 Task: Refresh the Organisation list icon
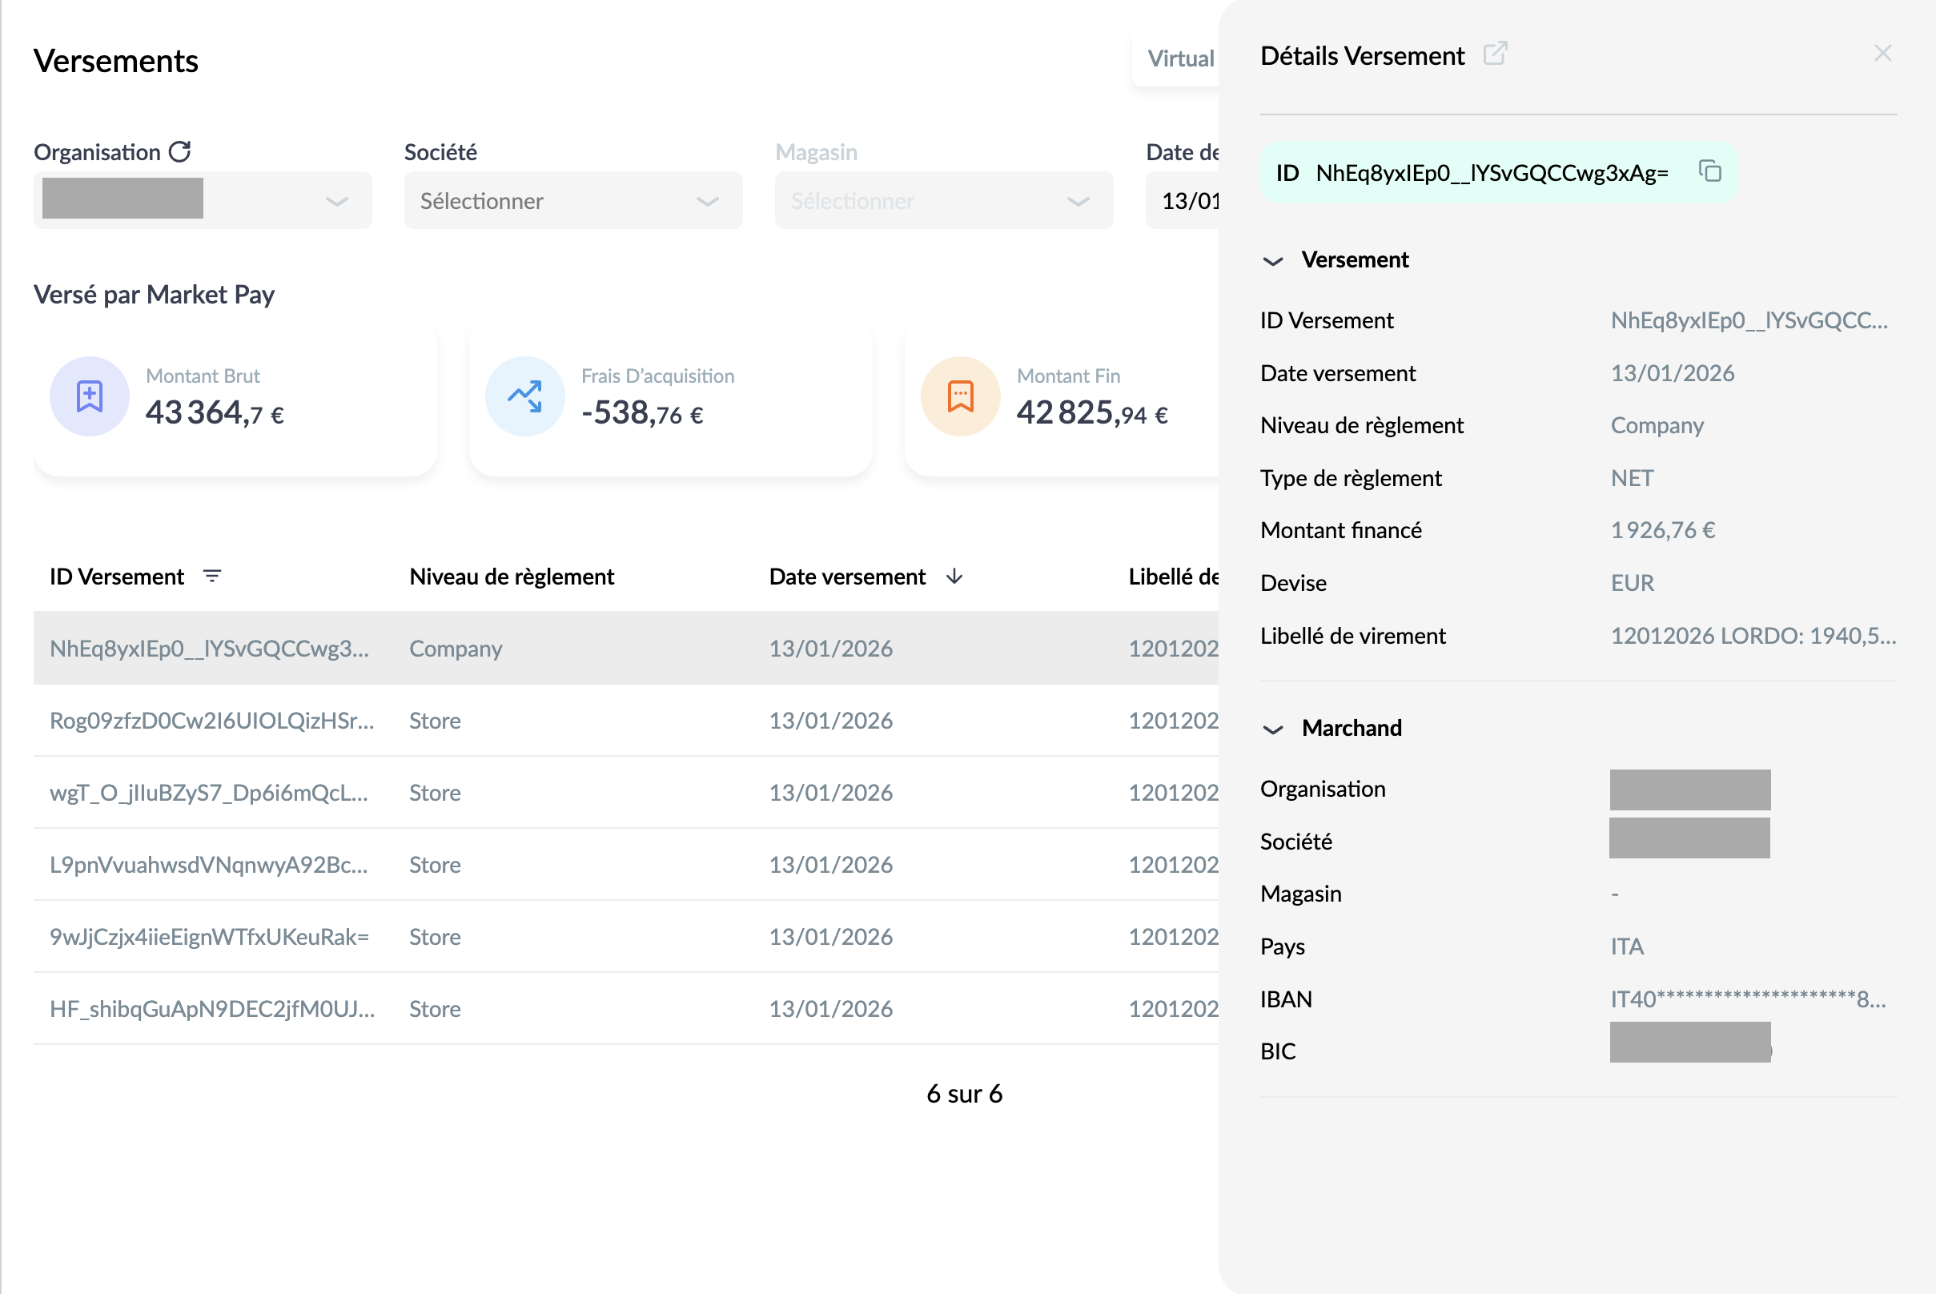tap(180, 152)
